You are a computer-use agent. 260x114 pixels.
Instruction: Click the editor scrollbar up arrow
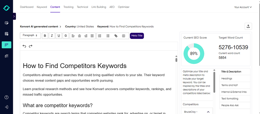pyautogui.click(x=176, y=56)
